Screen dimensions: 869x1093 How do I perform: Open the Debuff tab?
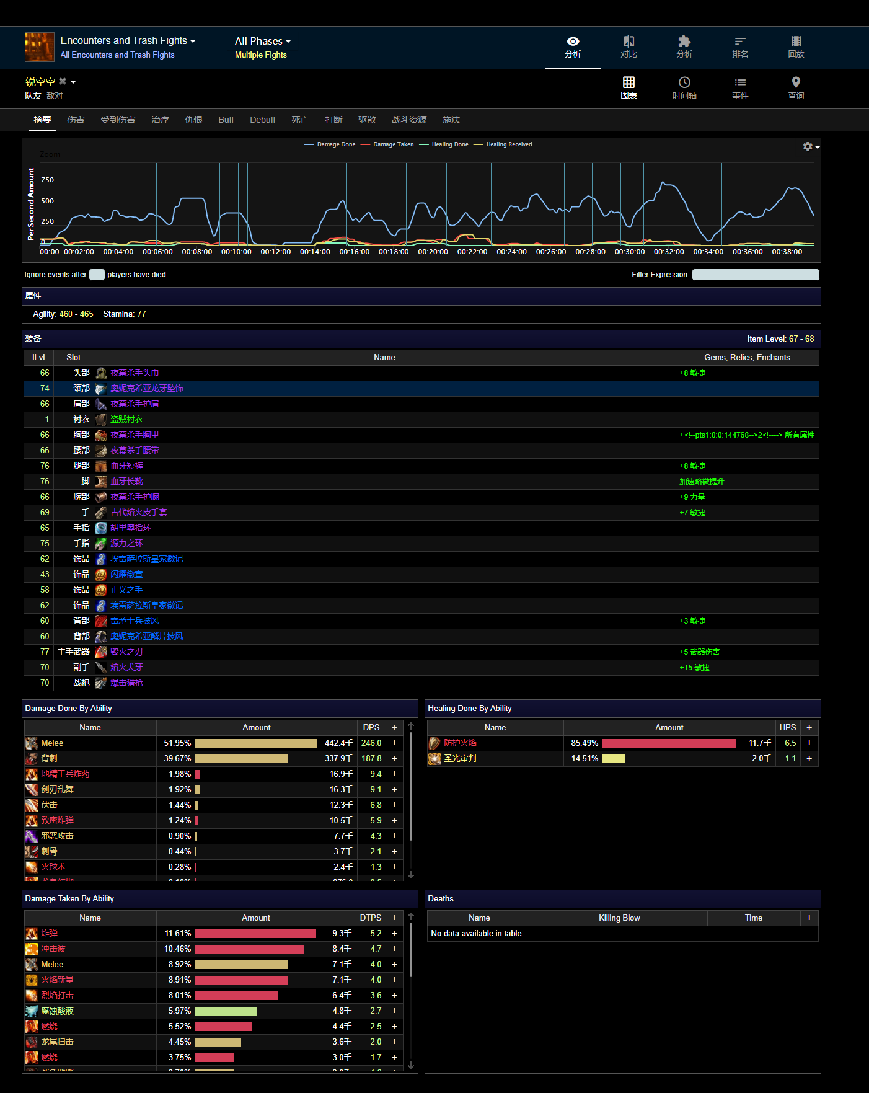pyautogui.click(x=262, y=120)
